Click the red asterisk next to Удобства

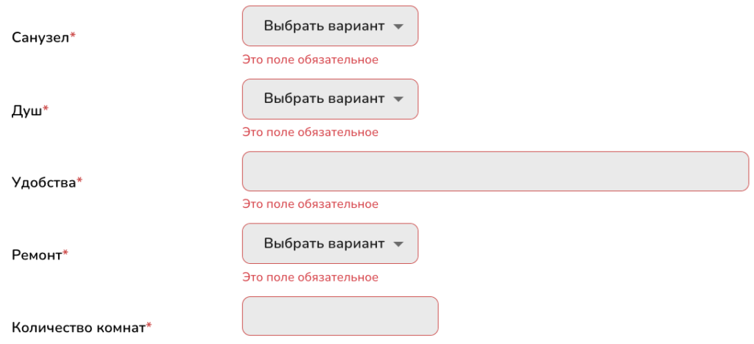[x=80, y=181]
